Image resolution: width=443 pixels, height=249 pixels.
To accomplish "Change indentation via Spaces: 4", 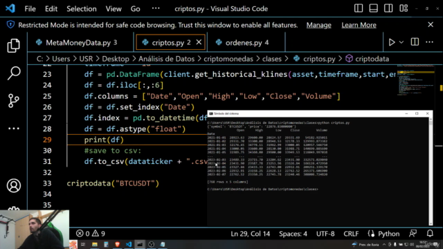I will 293,234.
